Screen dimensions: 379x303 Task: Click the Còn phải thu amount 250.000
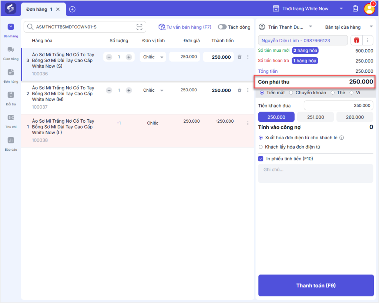(361, 82)
